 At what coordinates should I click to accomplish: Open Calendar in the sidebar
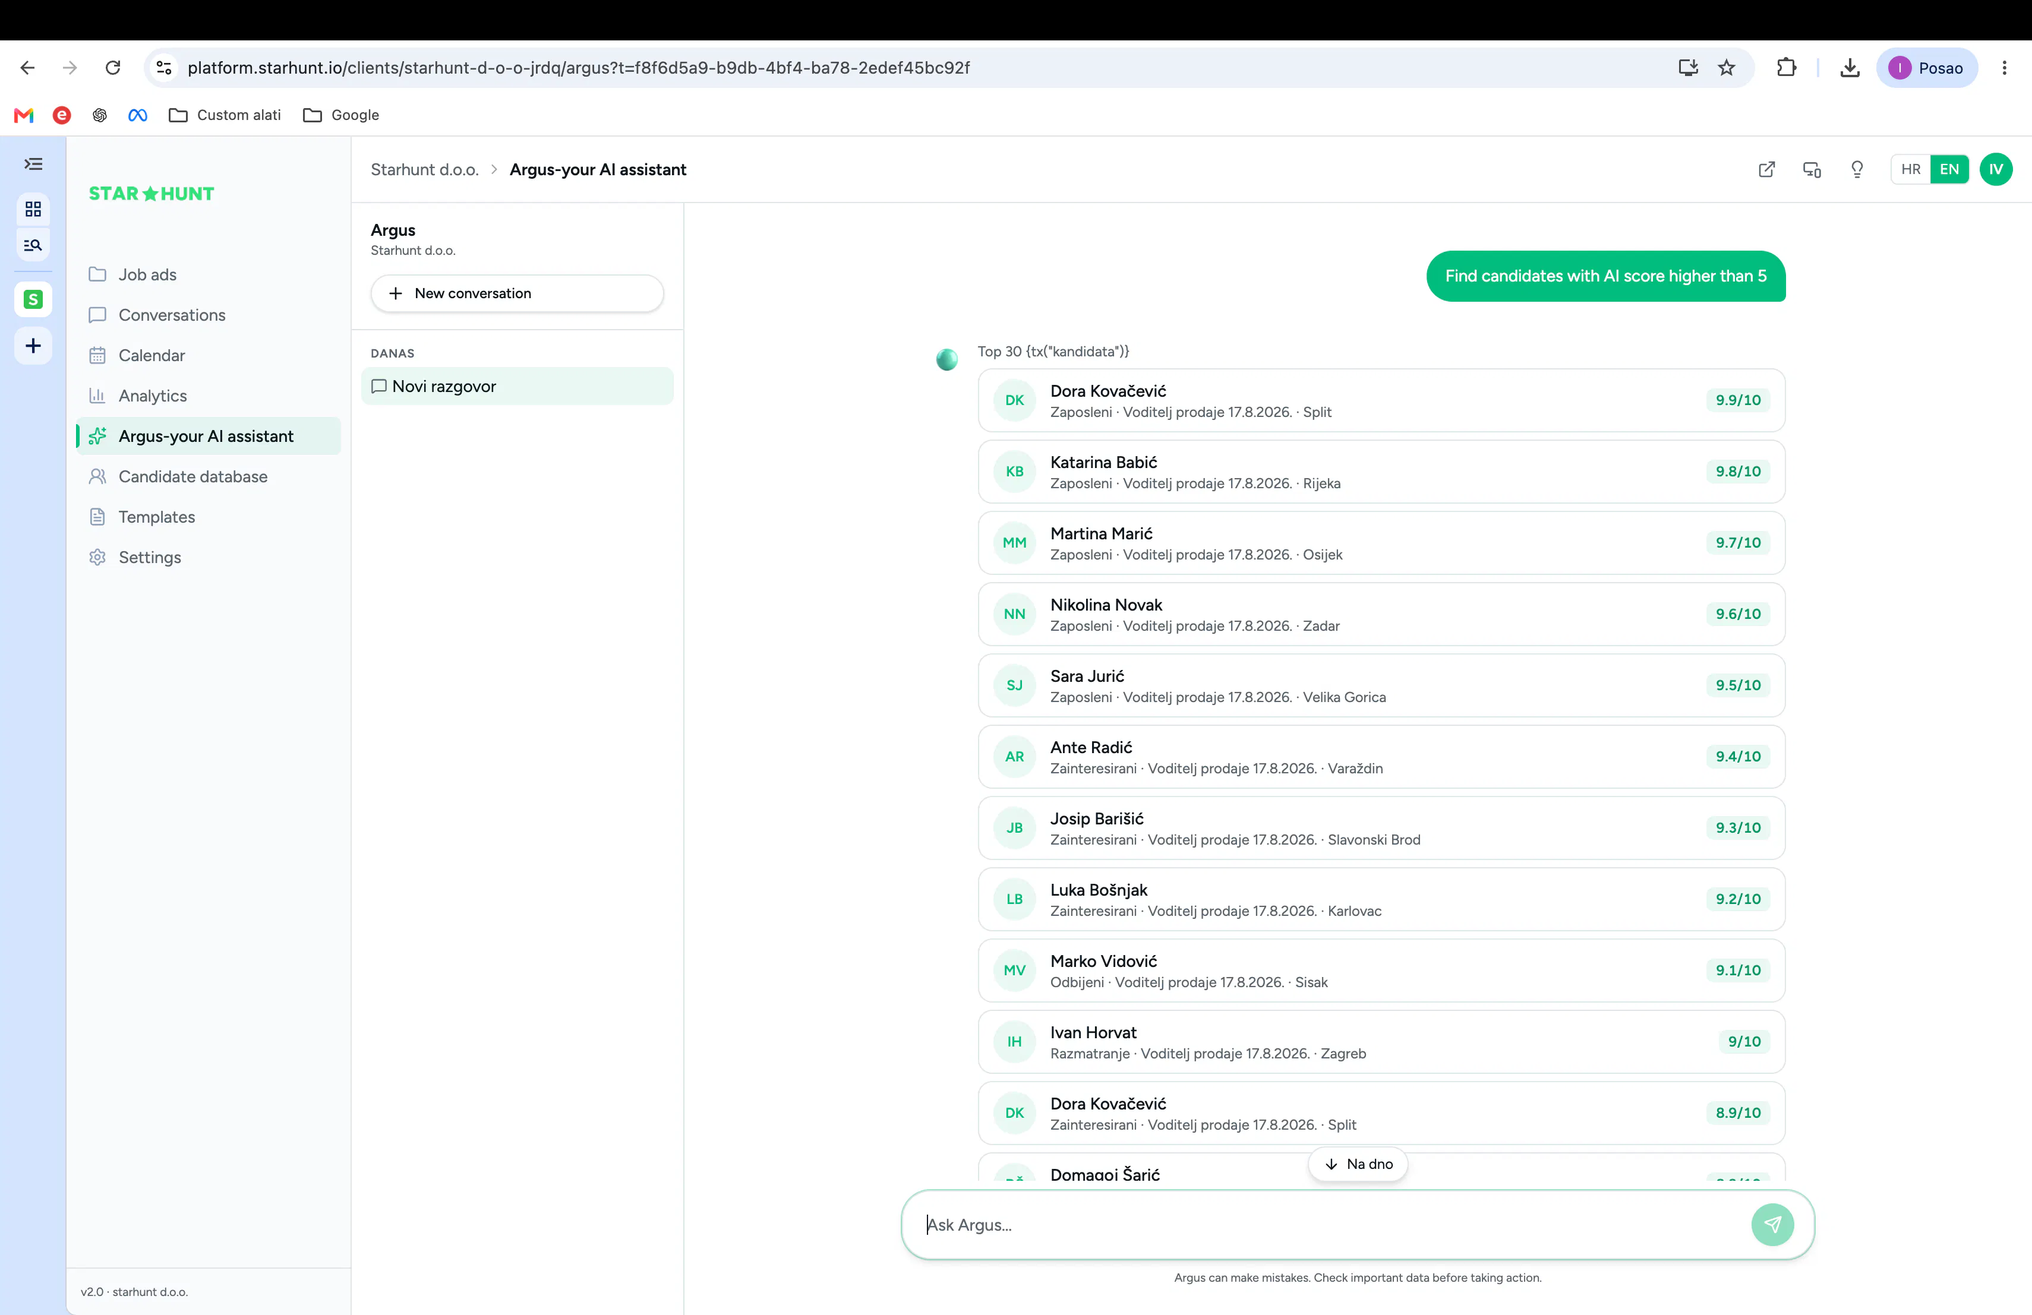(x=209, y=355)
